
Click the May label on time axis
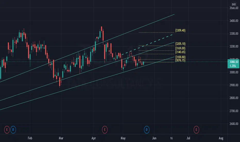tap(123, 138)
